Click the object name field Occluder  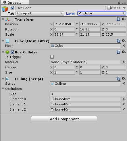pos(60,8)
